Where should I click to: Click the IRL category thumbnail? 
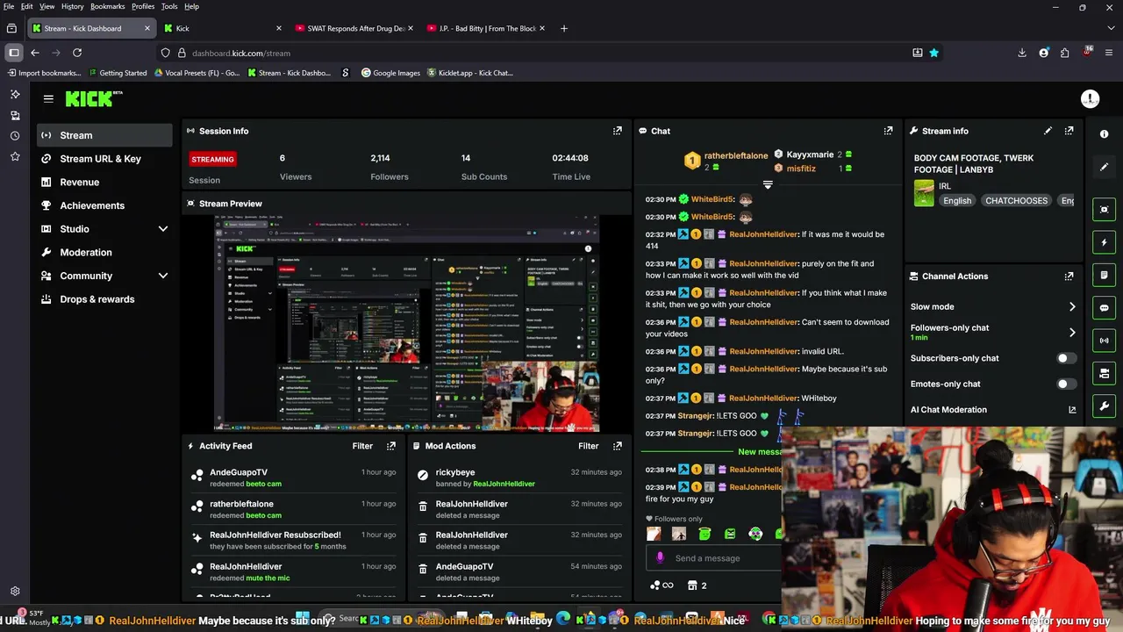click(924, 193)
